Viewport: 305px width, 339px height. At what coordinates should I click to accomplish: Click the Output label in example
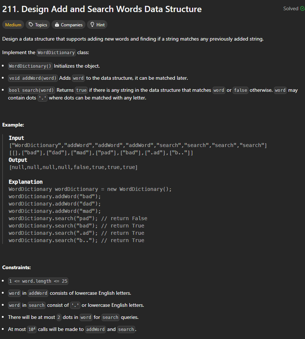(18, 160)
